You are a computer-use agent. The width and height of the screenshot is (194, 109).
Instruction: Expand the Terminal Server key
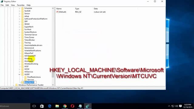click(x=19, y=35)
